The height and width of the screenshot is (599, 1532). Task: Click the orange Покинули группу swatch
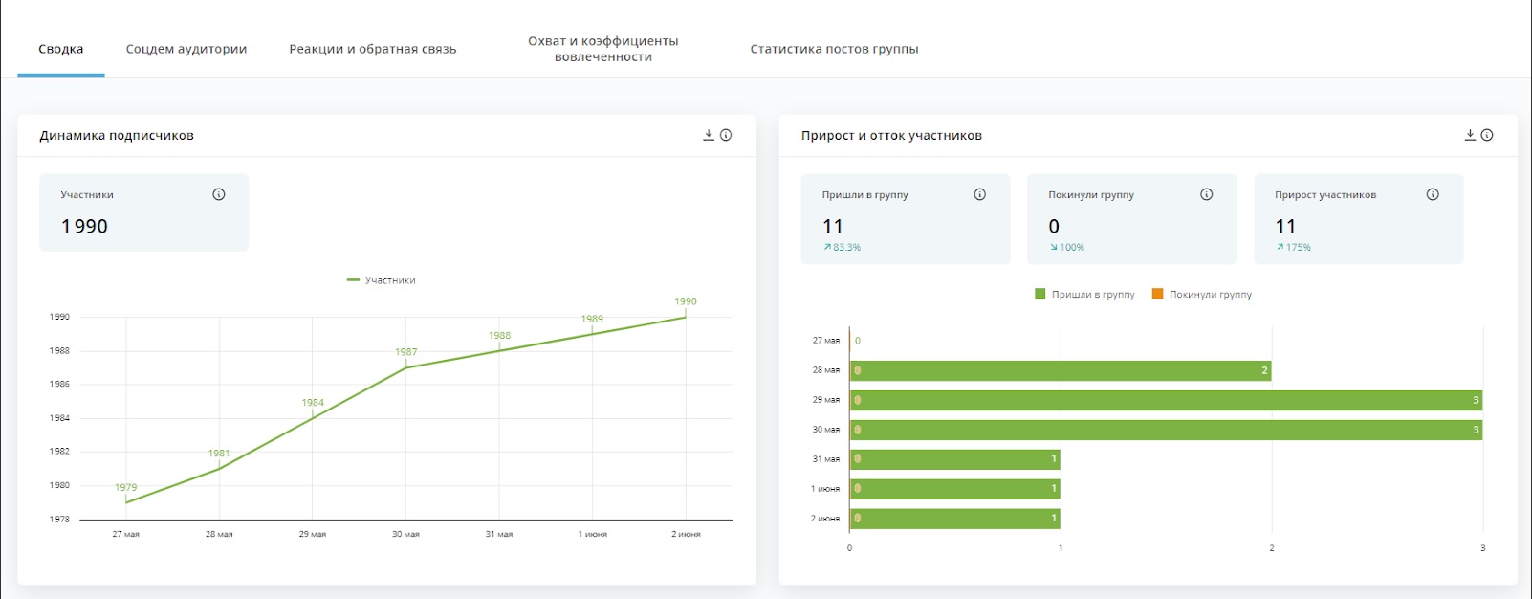[1158, 294]
